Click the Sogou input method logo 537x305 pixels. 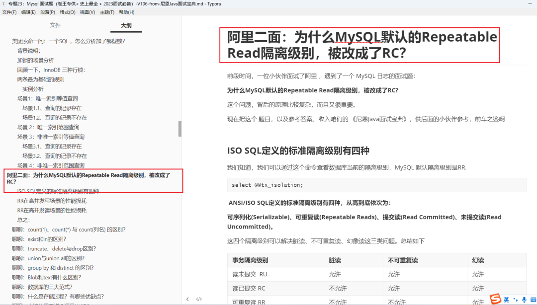click(495, 299)
